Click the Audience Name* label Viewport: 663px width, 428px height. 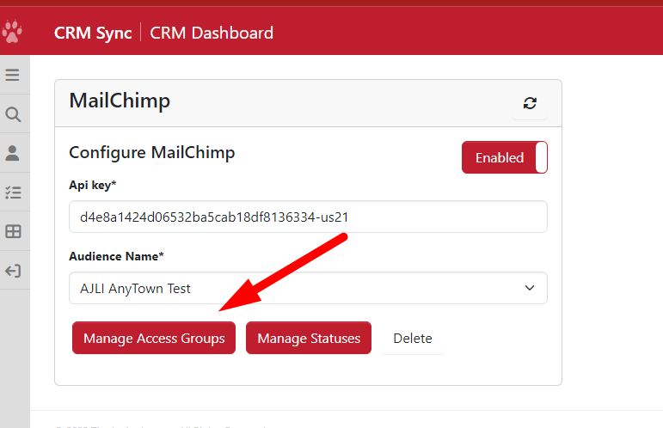pyautogui.click(x=116, y=256)
